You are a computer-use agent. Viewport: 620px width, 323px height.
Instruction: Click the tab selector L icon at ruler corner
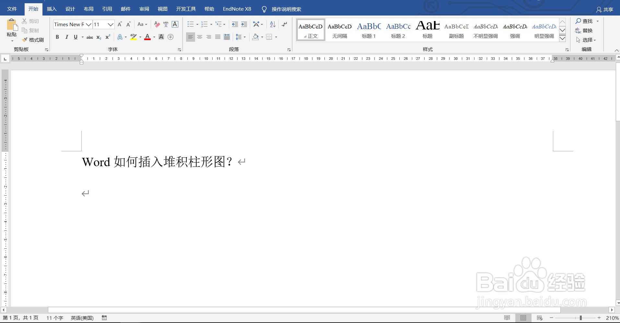coord(5,59)
